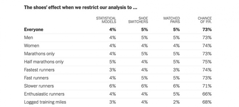Click the Shoe Switchers column header
Screen dimensions: 239x107
pos(138,20)
